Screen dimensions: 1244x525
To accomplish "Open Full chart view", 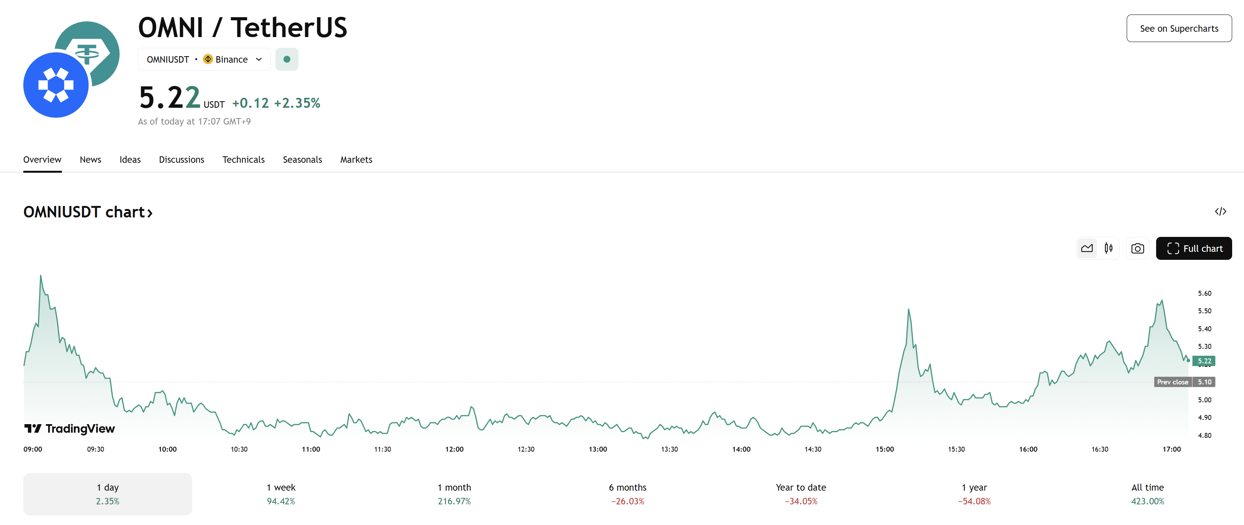I will point(1194,248).
